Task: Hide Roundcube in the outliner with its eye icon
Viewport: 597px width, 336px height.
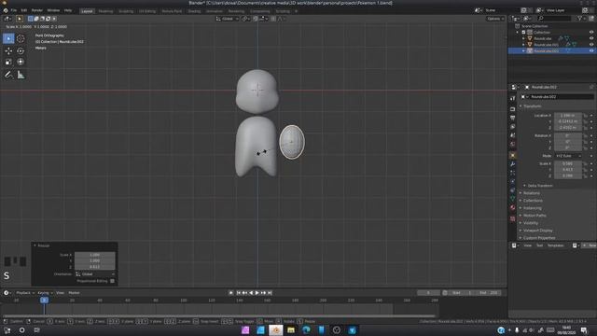Action: (x=591, y=38)
